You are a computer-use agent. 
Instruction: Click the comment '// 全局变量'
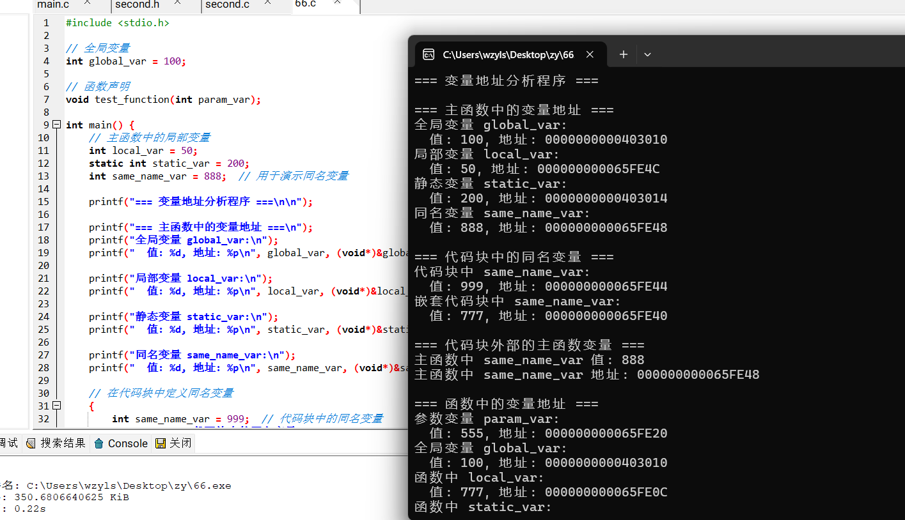click(x=98, y=49)
